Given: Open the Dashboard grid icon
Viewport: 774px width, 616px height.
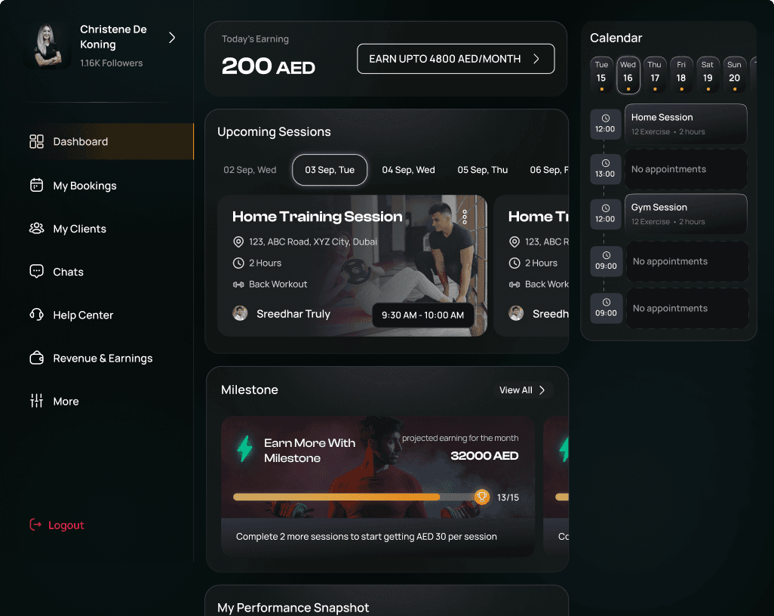Looking at the screenshot, I should click(x=36, y=142).
